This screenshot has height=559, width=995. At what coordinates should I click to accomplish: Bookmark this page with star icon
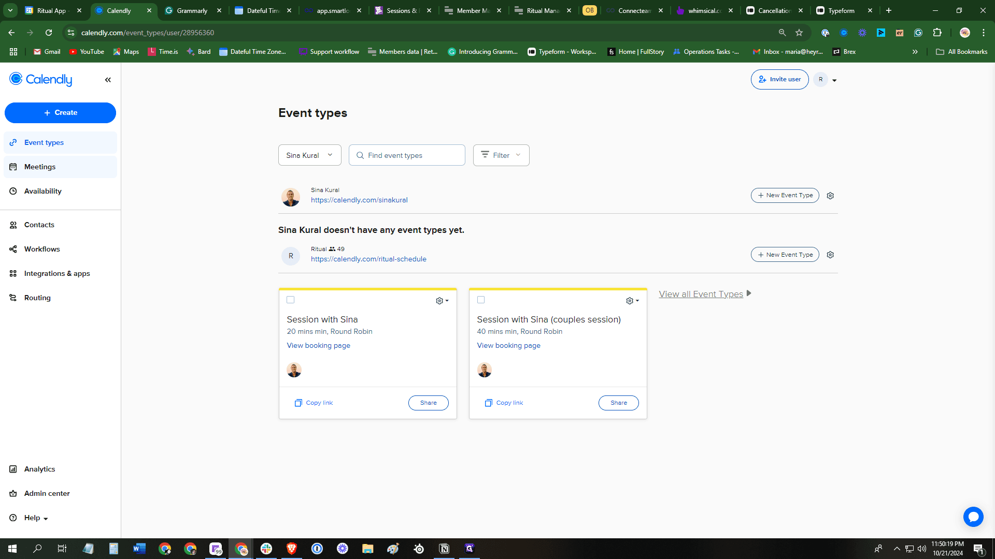pyautogui.click(x=799, y=33)
